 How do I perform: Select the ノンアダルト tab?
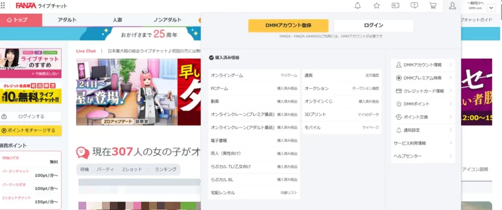[x=167, y=20]
